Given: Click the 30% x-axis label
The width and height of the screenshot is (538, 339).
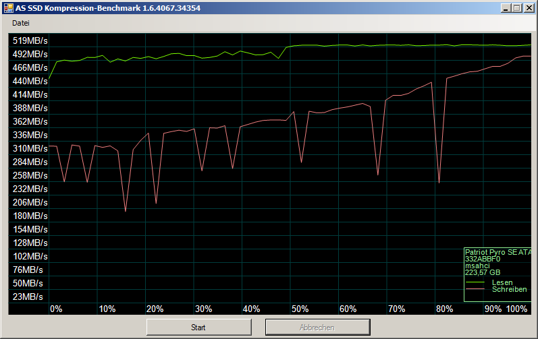Looking at the screenshot, I should (x=203, y=309).
